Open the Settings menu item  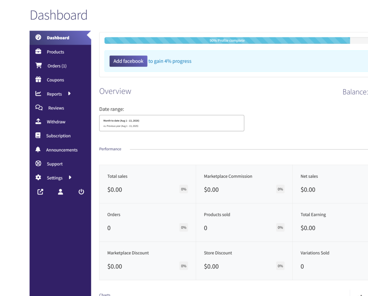click(60, 178)
